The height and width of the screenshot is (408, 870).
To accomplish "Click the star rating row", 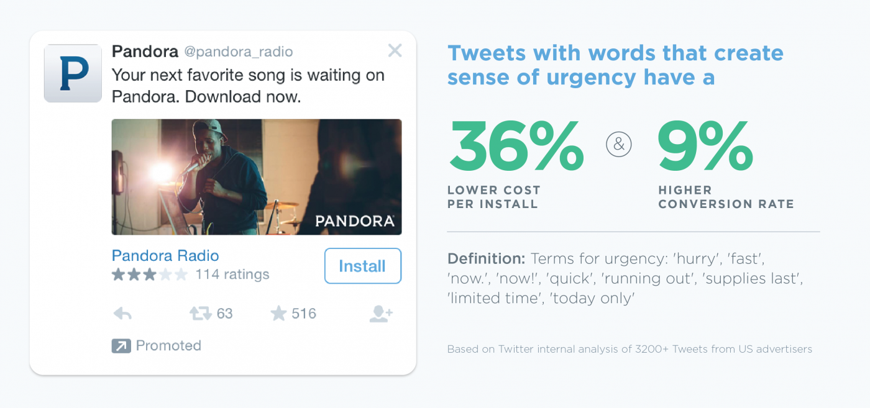I will (x=150, y=274).
